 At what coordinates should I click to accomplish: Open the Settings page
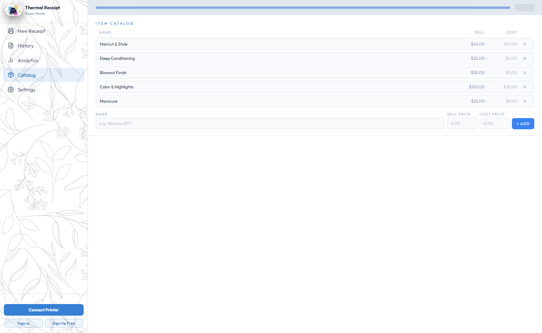pos(44,90)
